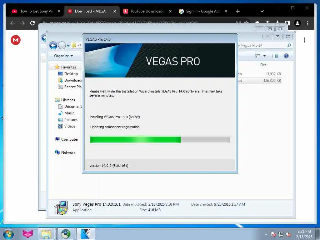This screenshot has height=240, width=320.
Task: Select the 426,325 KB file row
Action: (260, 81)
